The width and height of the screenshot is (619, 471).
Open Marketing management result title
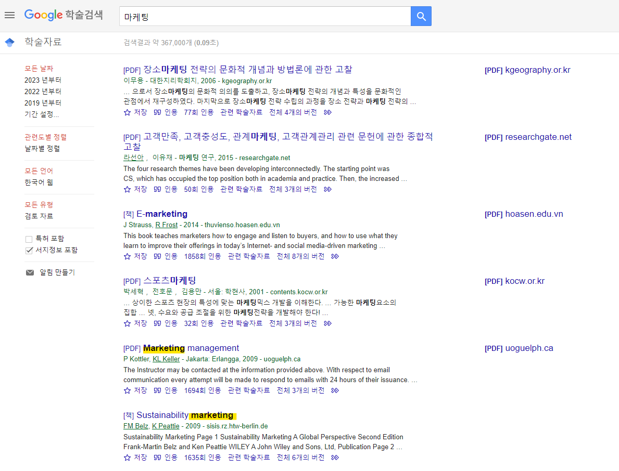191,348
